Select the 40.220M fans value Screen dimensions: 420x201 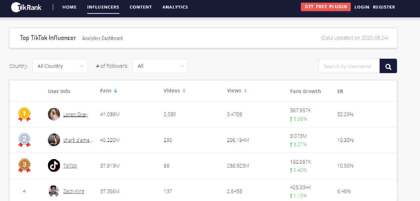click(x=110, y=140)
